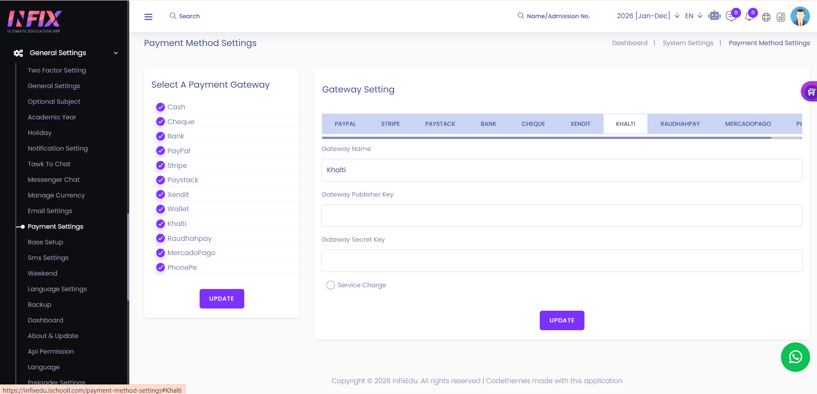Click the globe website icon
The width and height of the screenshot is (817, 394).
(x=766, y=17)
